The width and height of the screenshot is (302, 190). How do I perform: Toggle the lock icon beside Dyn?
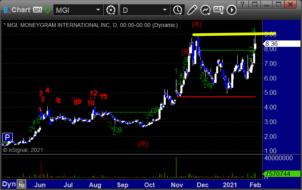[x=21, y=184]
